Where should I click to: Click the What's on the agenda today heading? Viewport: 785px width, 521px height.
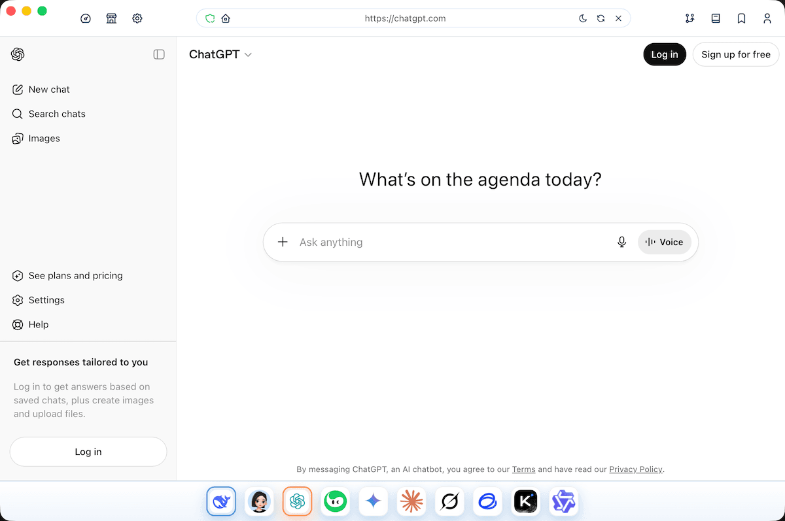(x=480, y=179)
